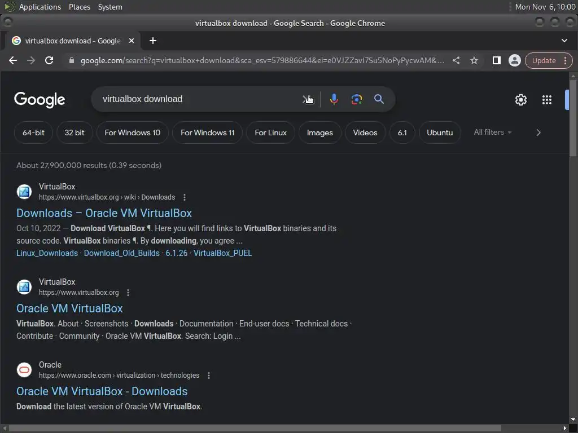Expand the tab search dropdown arrow
This screenshot has width=578, height=433.
[x=564, y=41]
